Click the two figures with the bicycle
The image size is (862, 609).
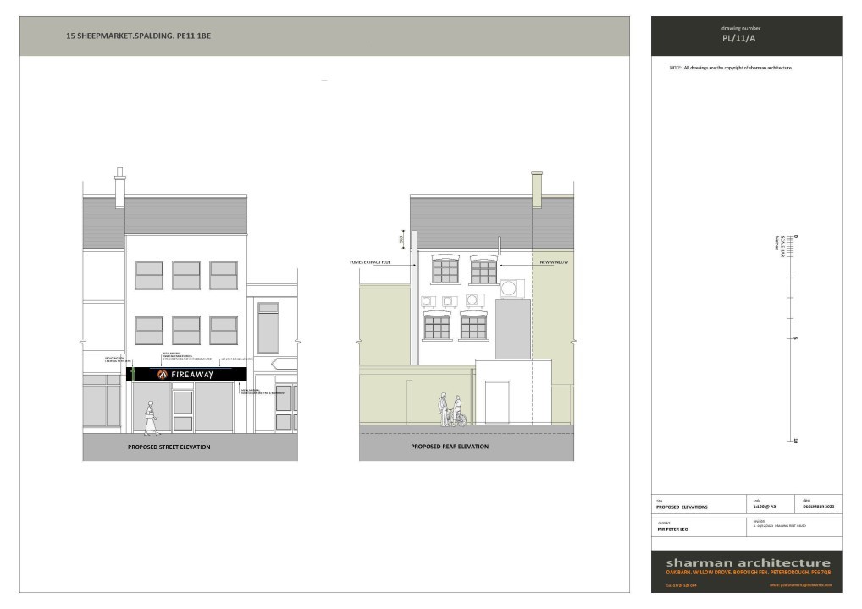coord(450,411)
